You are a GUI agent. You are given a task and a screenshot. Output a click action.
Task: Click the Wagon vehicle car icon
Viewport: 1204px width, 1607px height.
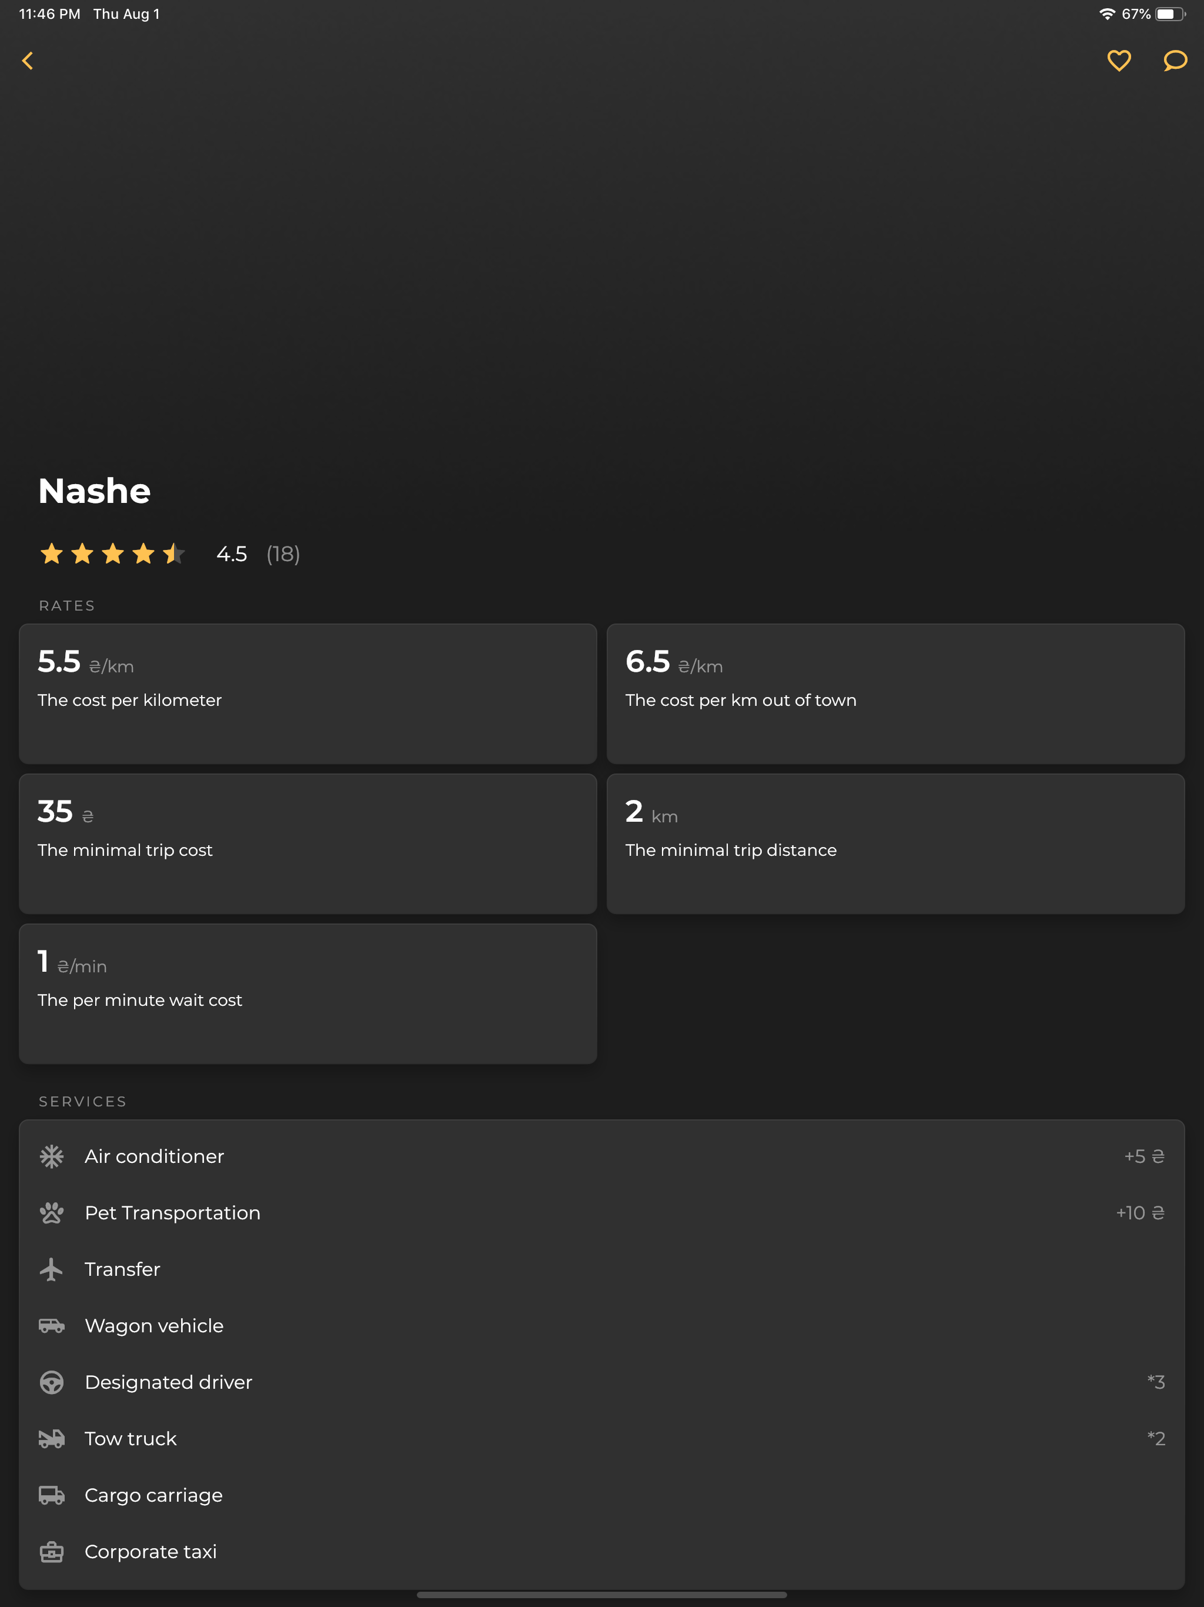[x=52, y=1326]
